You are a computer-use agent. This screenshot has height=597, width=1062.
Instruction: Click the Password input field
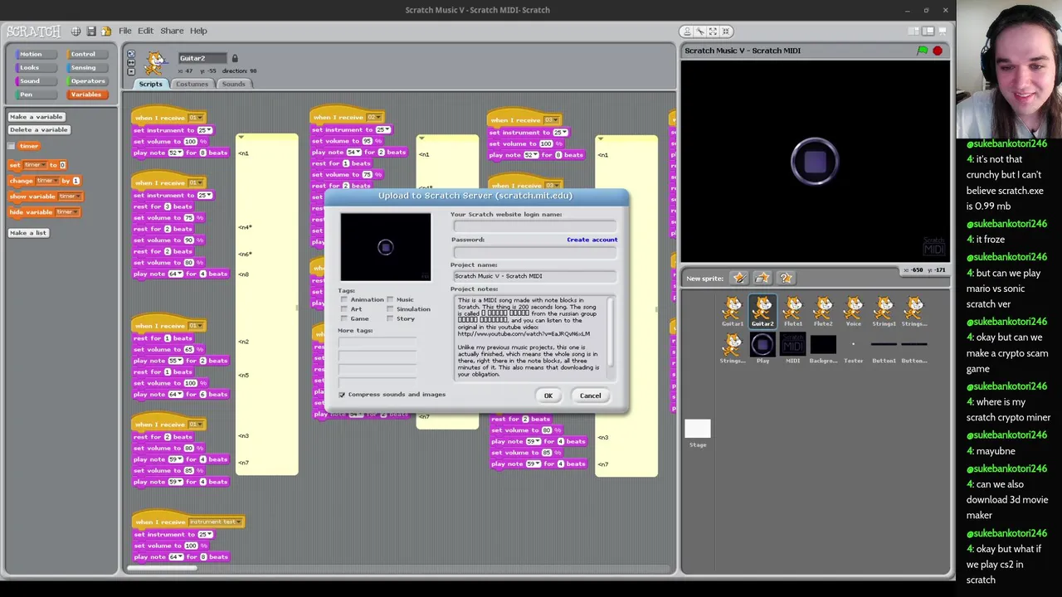point(535,252)
